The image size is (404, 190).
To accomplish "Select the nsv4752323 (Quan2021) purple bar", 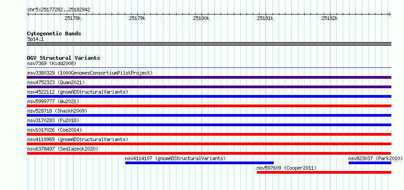I will 209,87.
